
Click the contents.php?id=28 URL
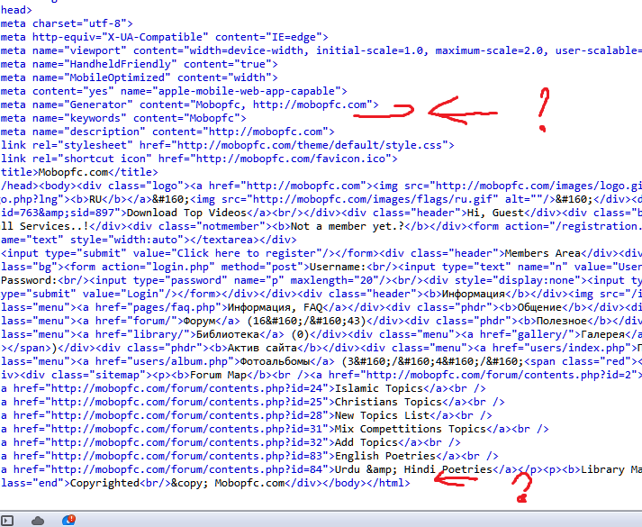point(186,415)
